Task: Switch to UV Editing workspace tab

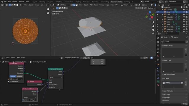Action: (x=59, y=2)
